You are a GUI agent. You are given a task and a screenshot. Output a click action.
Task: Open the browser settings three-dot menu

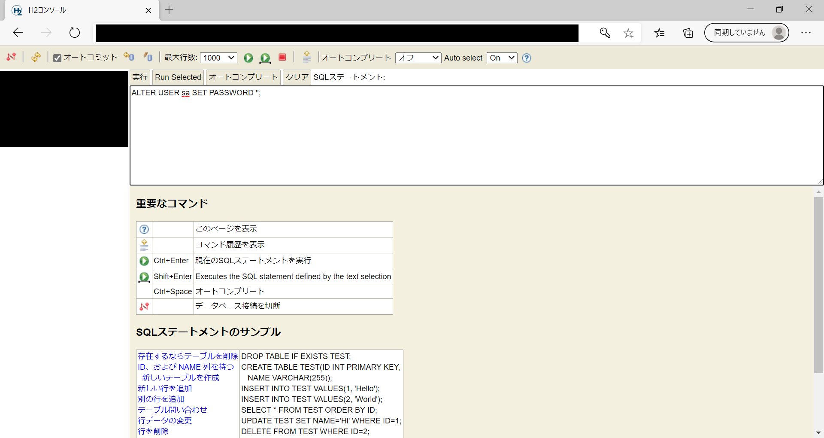pyautogui.click(x=806, y=33)
